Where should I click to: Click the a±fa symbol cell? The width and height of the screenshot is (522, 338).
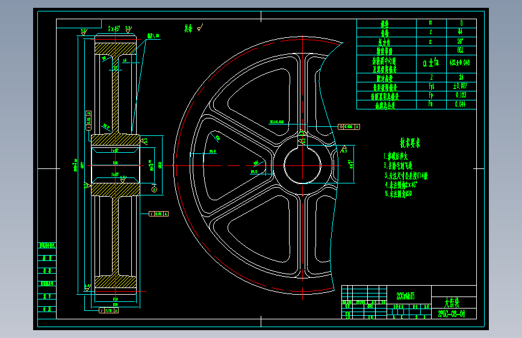click(x=431, y=63)
